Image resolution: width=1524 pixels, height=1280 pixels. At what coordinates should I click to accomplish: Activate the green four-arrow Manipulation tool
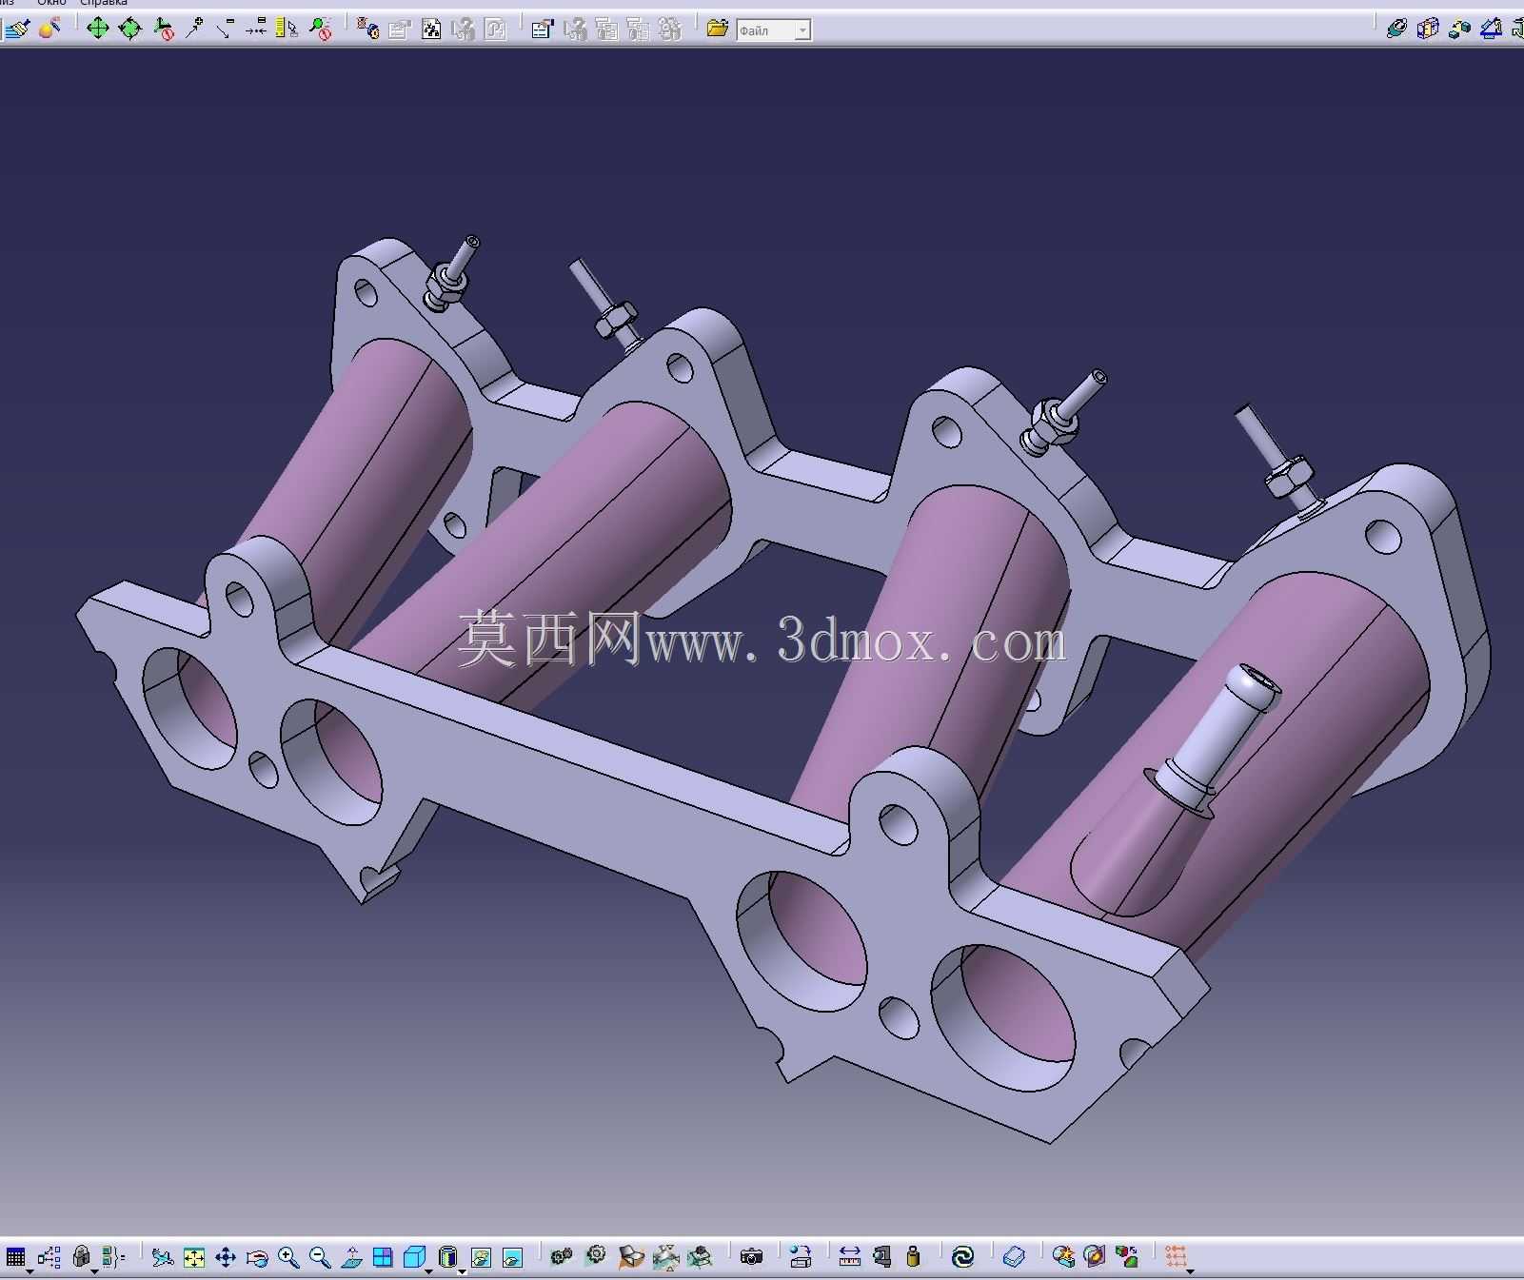[x=97, y=29]
